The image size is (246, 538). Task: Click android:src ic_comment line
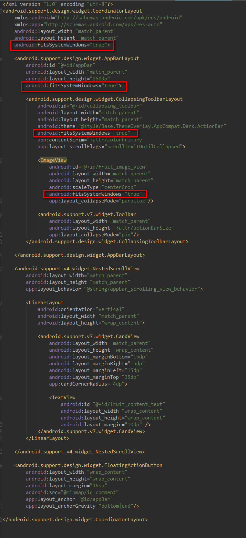(x=72, y=492)
